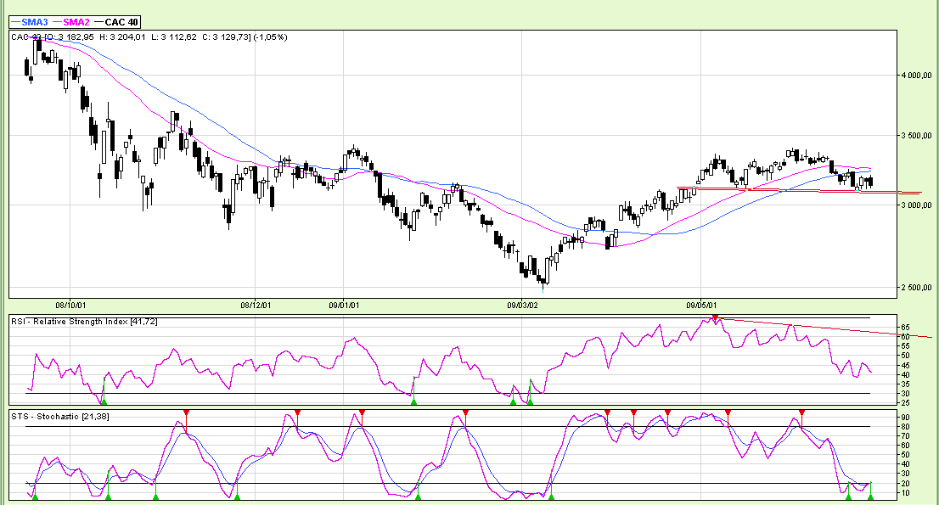The width and height of the screenshot is (939, 505).
Task: Click the black CAC 40 line sample in legend
Action: (x=98, y=23)
